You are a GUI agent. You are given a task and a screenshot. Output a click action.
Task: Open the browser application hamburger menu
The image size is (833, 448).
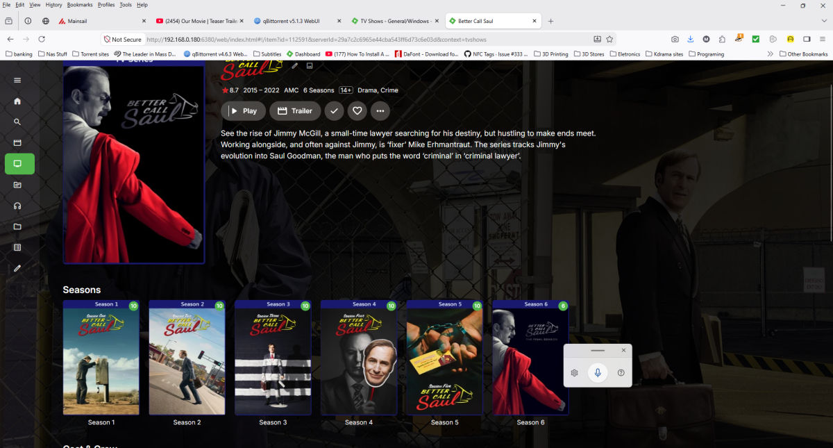click(x=823, y=39)
